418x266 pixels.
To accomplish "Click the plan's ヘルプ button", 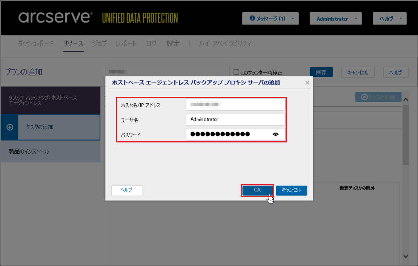I will click(x=396, y=72).
